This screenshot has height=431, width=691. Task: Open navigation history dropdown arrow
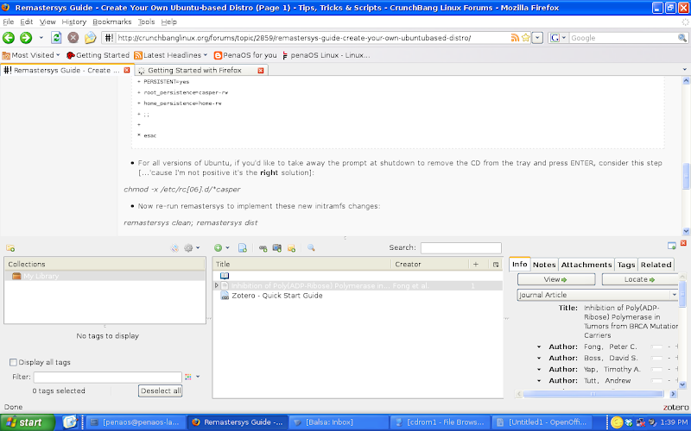(41, 38)
